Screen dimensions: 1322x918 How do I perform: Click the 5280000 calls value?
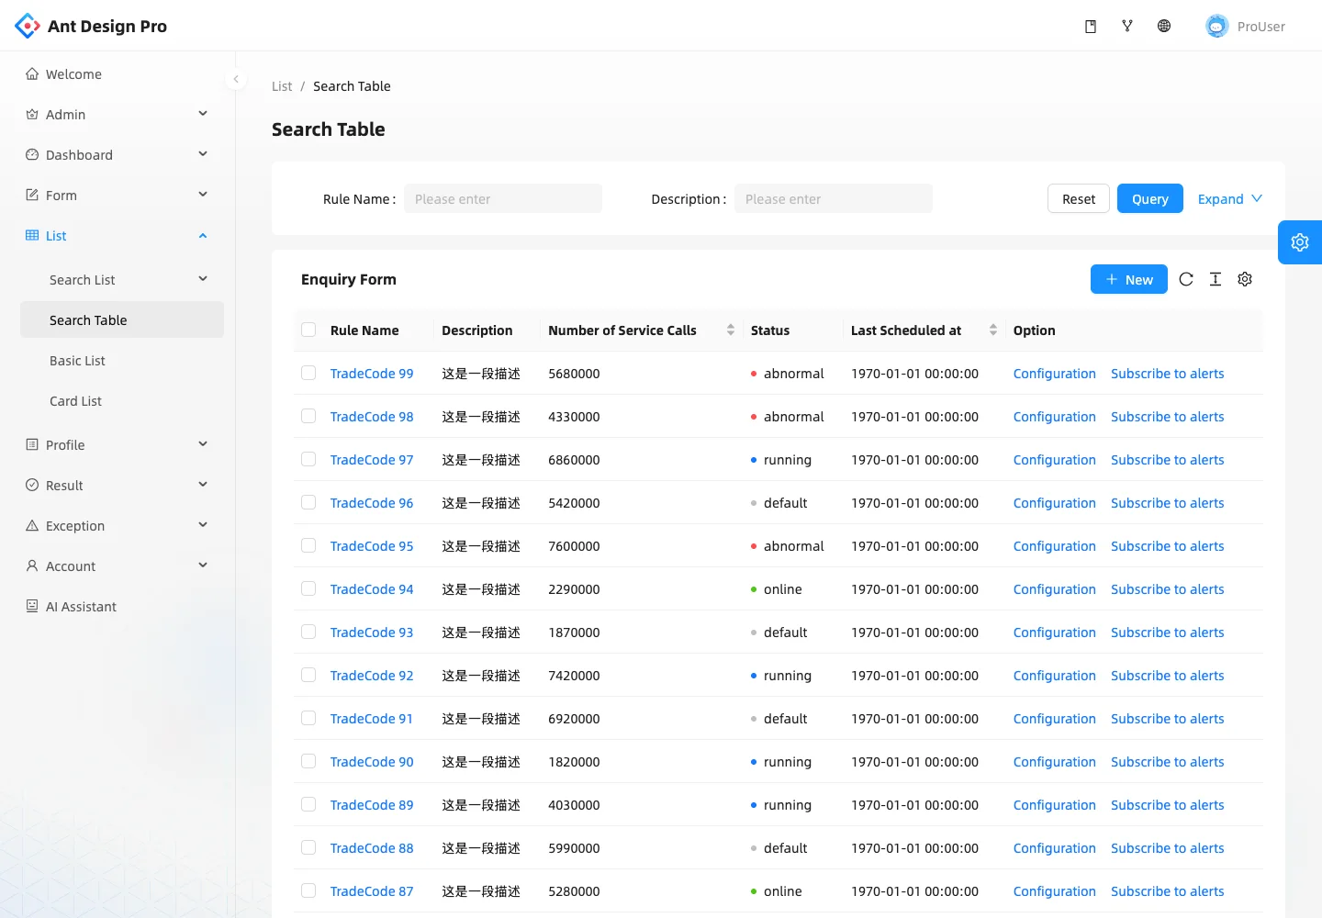click(574, 891)
